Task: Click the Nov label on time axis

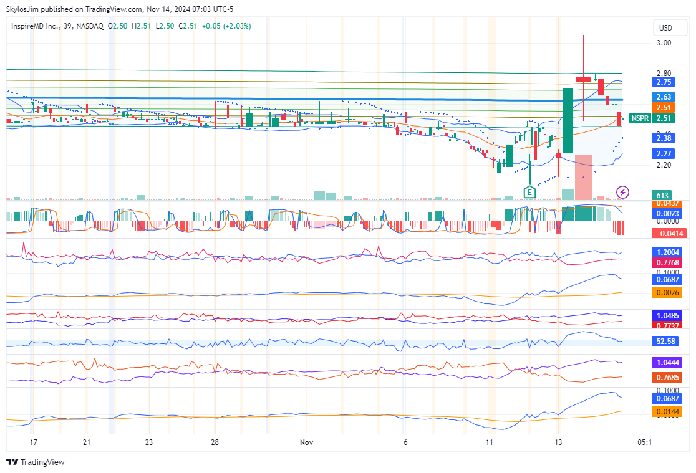Action: (x=306, y=442)
